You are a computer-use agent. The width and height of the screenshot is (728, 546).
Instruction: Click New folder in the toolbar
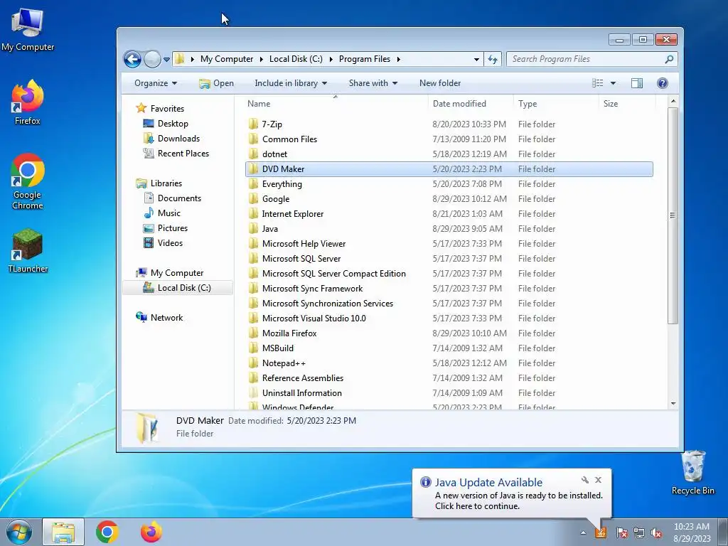(439, 83)
